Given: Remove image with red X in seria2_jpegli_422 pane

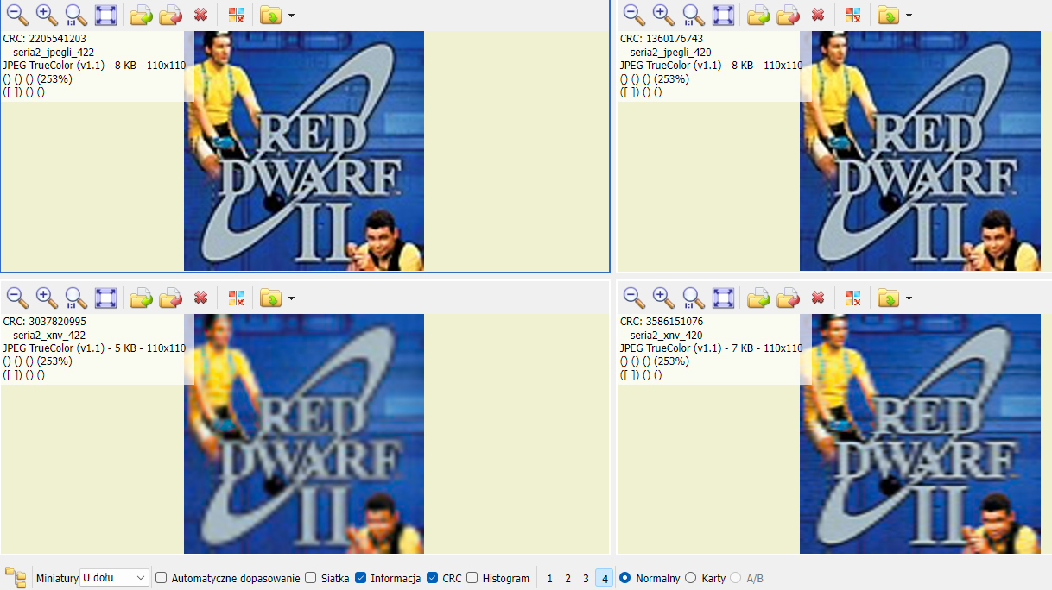Looking at the screenshot, I should (200, 15).
